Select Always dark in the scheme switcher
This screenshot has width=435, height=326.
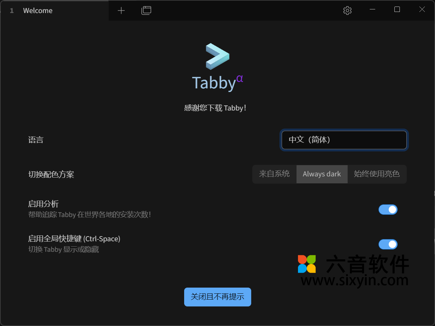click(322, 174)
